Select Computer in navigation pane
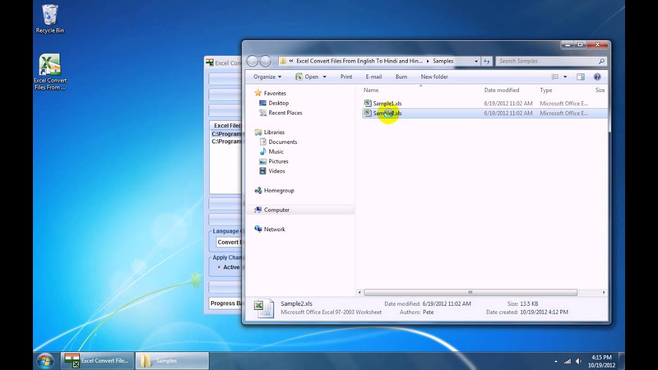This screenshot has width=658, height=370. pyautogui.click(x=277, y=210)
